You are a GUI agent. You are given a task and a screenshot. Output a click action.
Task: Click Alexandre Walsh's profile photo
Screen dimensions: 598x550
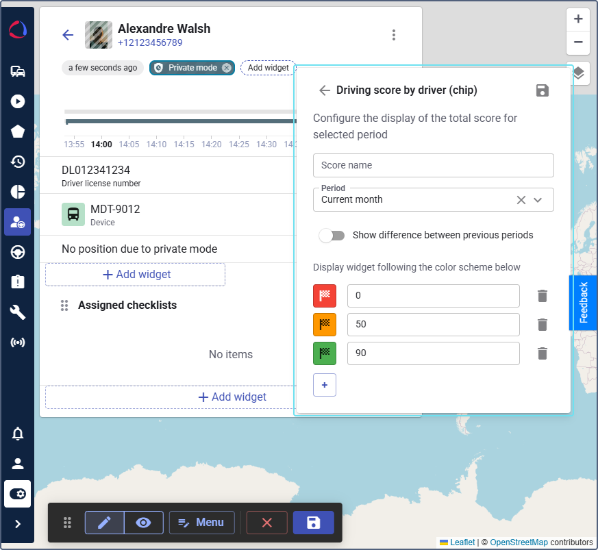[99, 35]
